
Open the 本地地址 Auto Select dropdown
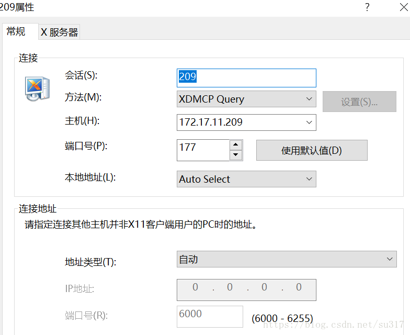[x=246, y=179]
